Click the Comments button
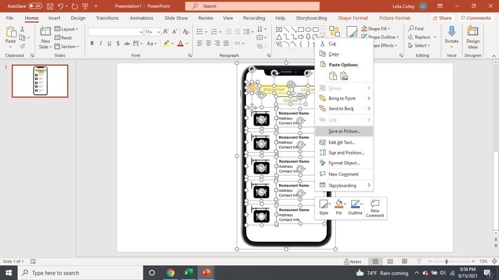 pyautogui.click(x=476, y=18)
